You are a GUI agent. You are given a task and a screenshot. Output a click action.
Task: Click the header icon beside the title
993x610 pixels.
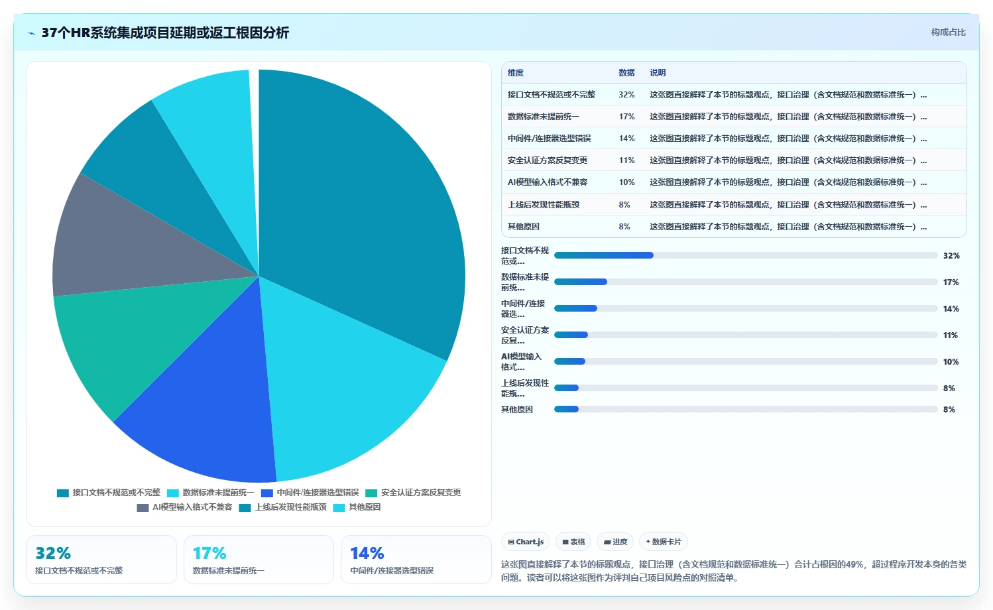pos(31,33)
